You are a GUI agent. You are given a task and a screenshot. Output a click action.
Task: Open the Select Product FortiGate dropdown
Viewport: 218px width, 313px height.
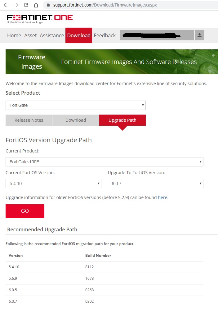(76, 105)
